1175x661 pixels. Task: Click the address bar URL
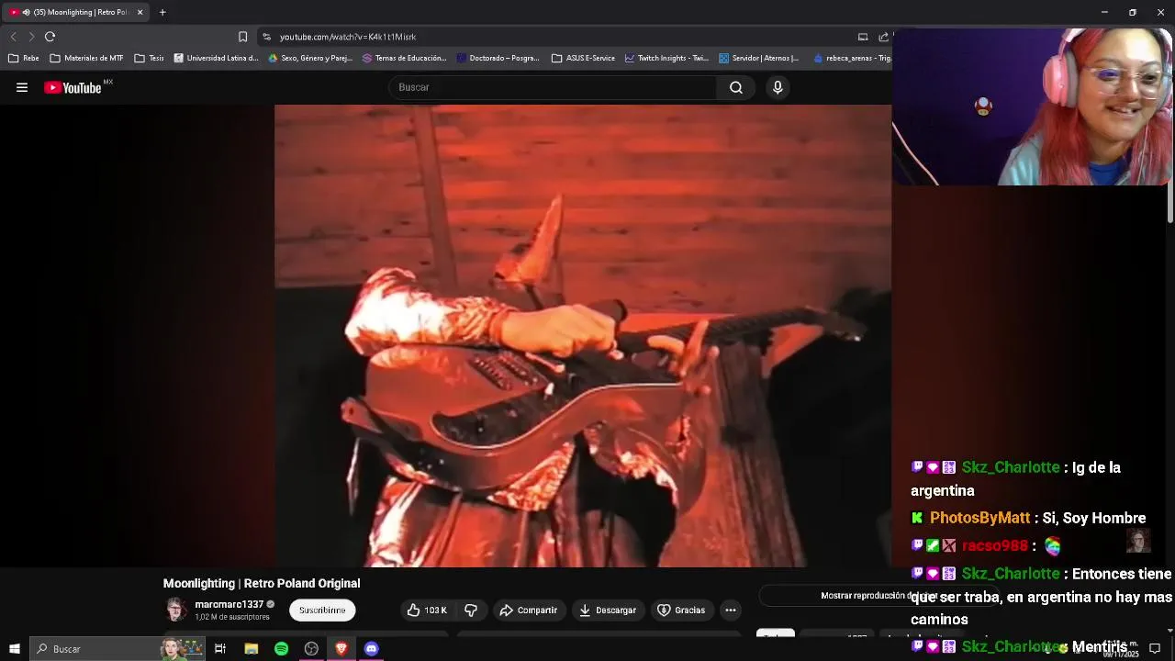(x=348, y=37)
